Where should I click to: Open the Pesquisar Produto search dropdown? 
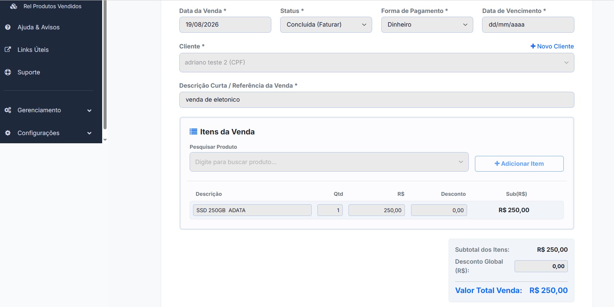(x=329, y=162)
